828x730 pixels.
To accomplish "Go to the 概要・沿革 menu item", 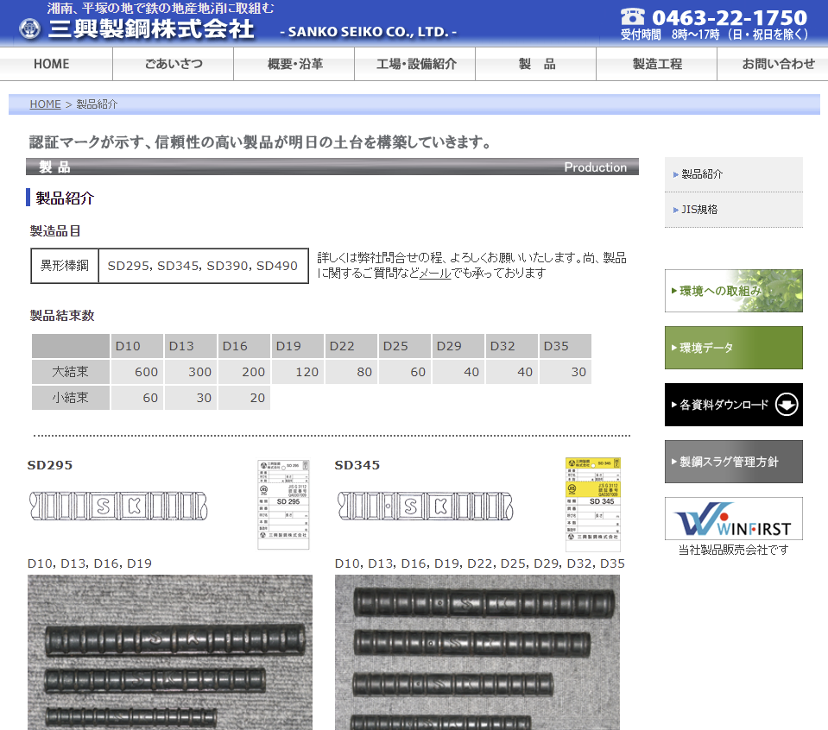I will [294, 64].
